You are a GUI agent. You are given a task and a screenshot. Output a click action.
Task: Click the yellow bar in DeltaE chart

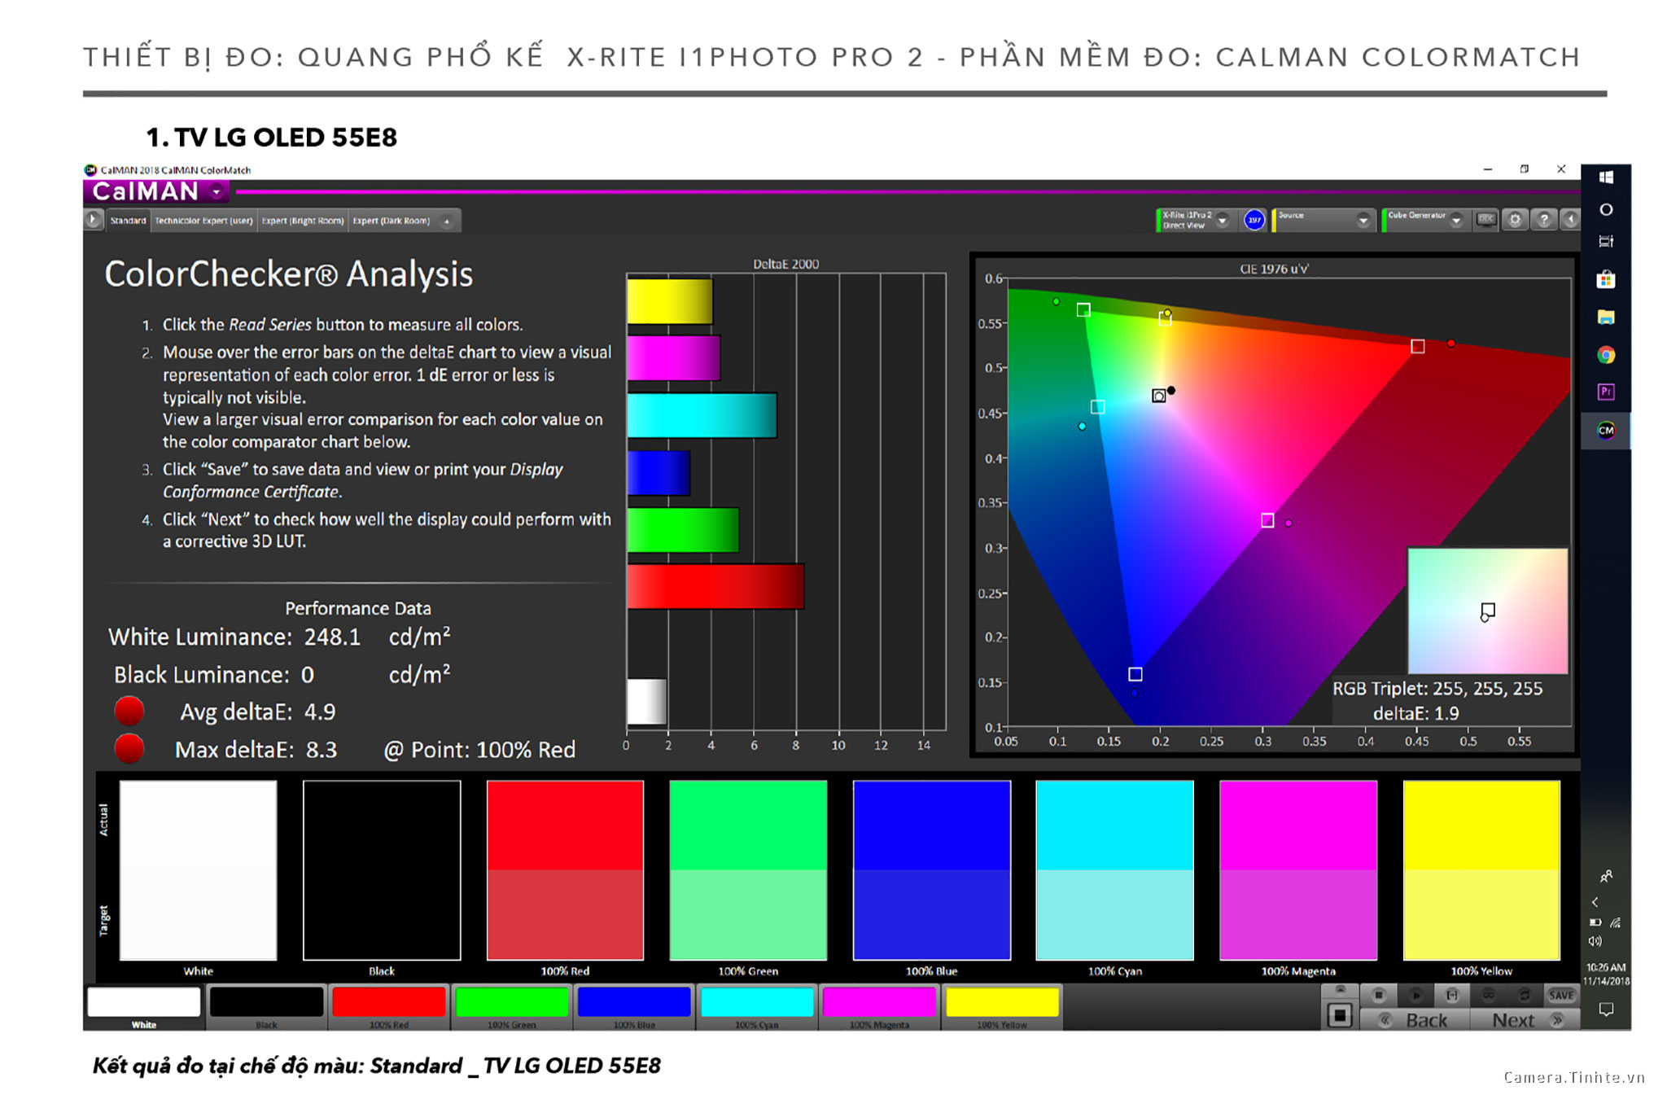point(670,301)
